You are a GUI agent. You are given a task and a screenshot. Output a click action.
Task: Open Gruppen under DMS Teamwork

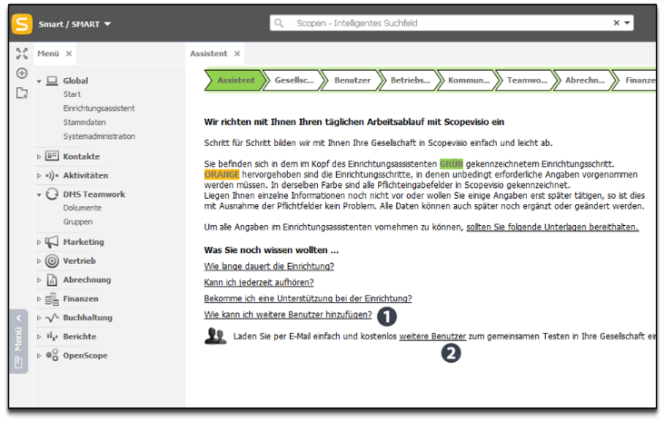pyautogui.click(x=77, y=221)
